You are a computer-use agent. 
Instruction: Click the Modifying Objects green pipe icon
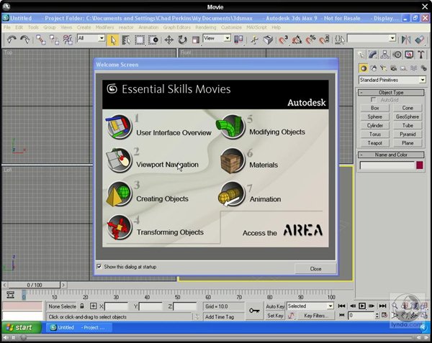pos(232,127)
